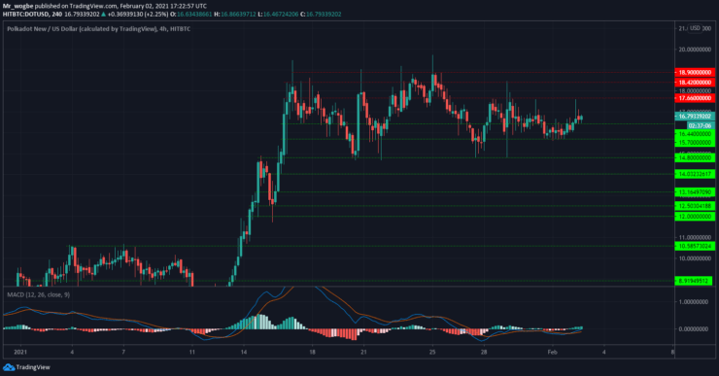Click the 14.03232617 green support label
The image size is (719, 376).
click(695, 174)
